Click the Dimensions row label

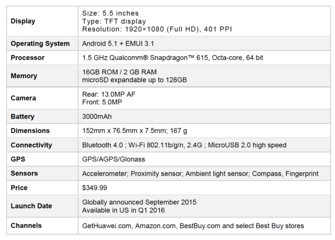coord(30,130)
